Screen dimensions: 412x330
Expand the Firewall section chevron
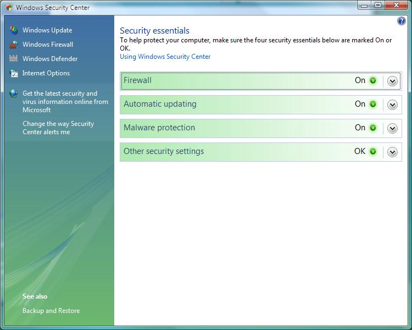(392, 81)
